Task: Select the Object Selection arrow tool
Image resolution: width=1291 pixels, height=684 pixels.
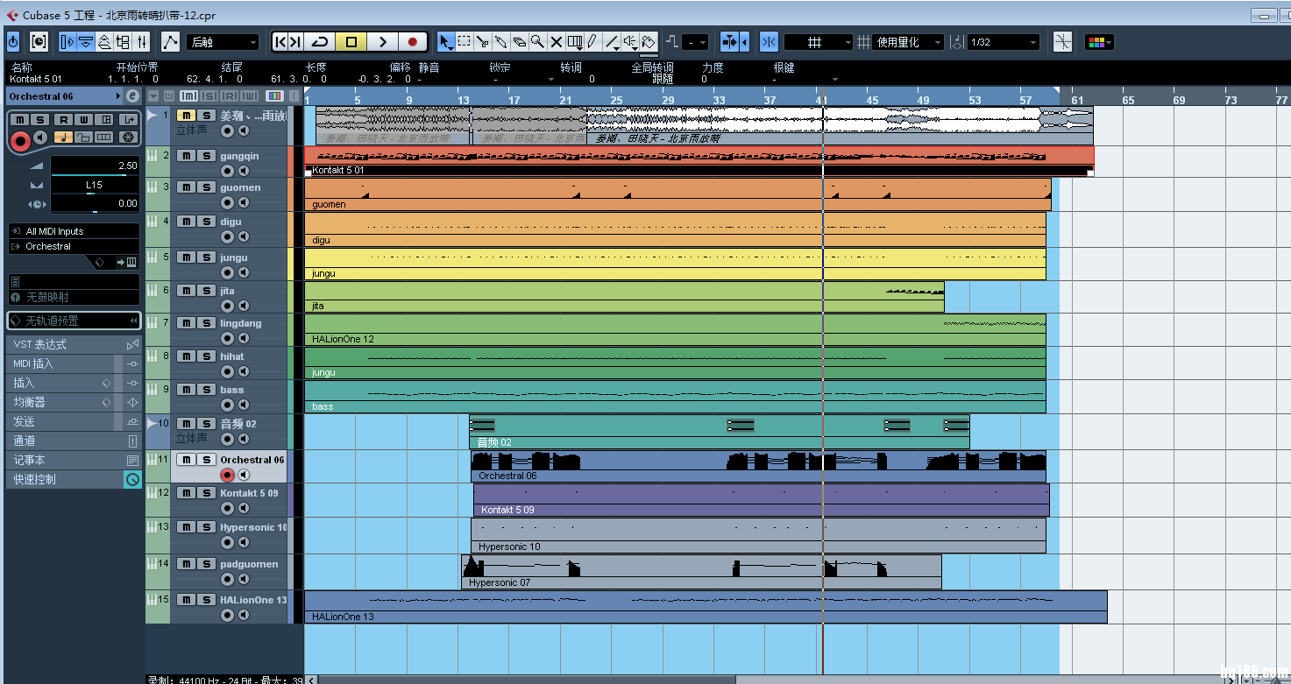Action: (x=445, y=41)
